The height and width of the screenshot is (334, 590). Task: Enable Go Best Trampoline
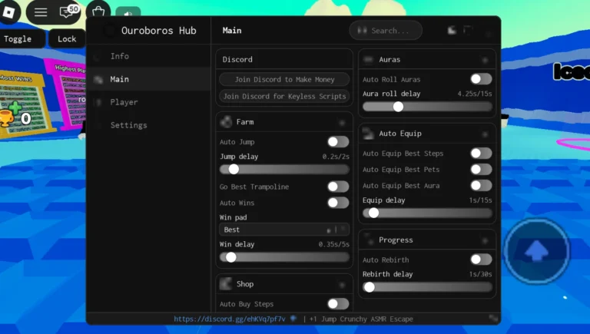click(x=338, y=187)
